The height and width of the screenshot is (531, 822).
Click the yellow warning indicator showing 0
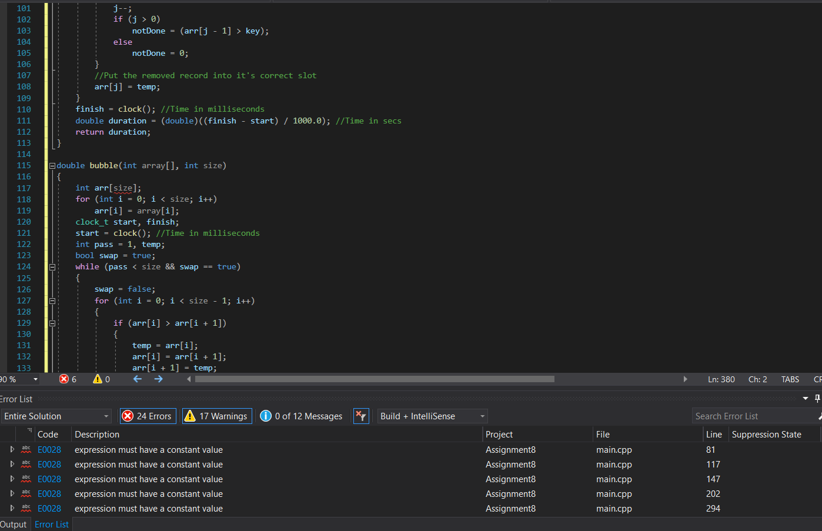click(98, 379)
